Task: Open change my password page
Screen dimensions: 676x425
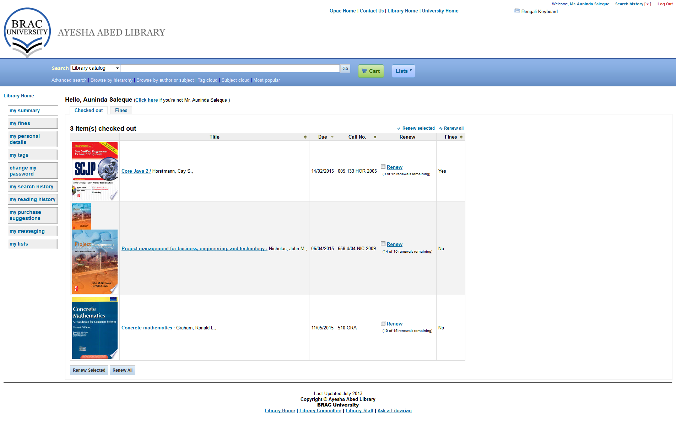Action: pos(33,171)
